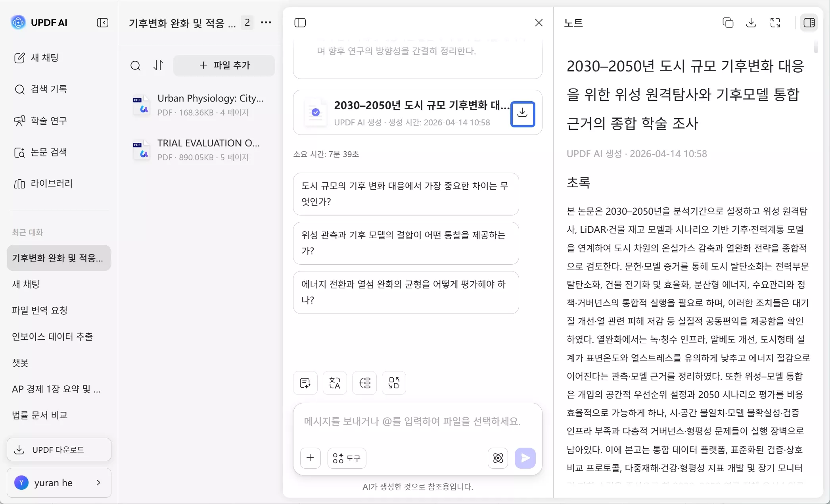Open the 도구 tools dropdown
The width and height of the screenshot is (830, 504).
coord(347,458)
